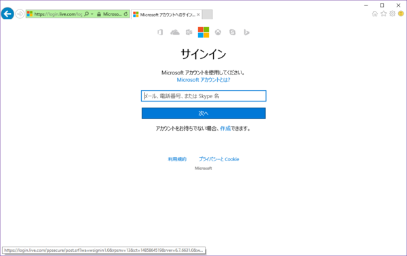Click the security lock icon in the address bar
The width and height of the screenshot is (407, 256).
coord(98,14)
